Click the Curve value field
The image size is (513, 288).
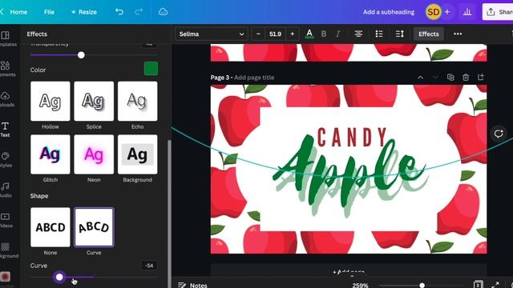tap(149, 266)
